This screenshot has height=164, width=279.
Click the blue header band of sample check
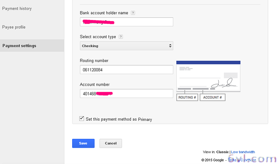tap(208, 63)
